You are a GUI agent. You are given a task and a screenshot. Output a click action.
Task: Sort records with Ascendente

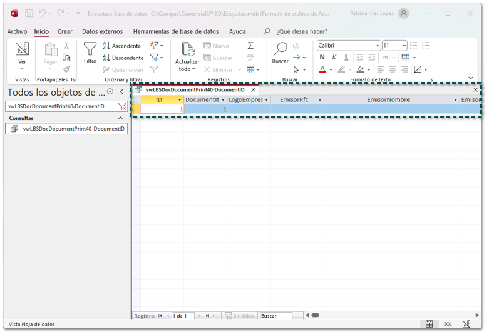click(123, 46)
